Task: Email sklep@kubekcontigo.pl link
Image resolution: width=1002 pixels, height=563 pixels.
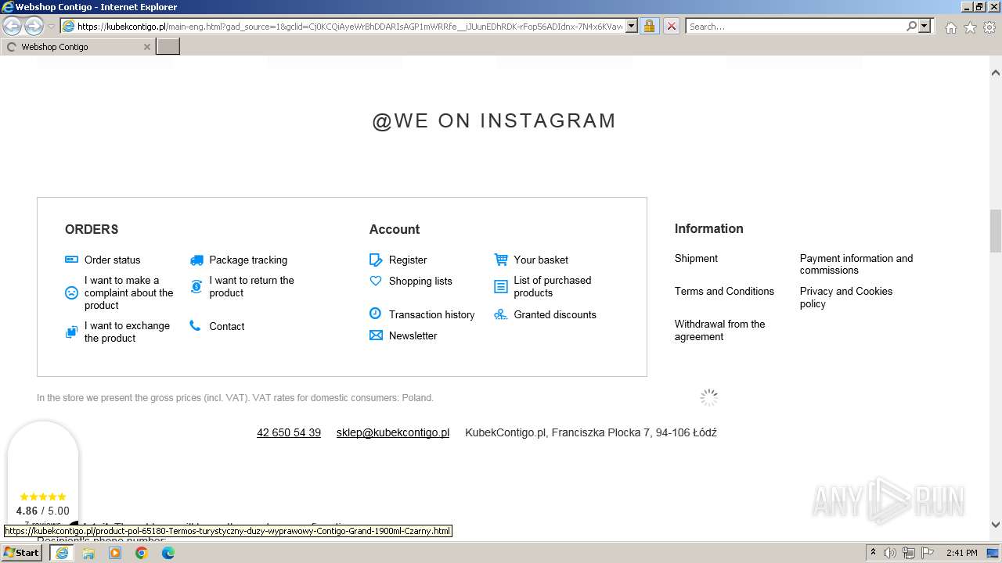Action: coord(393,432)
